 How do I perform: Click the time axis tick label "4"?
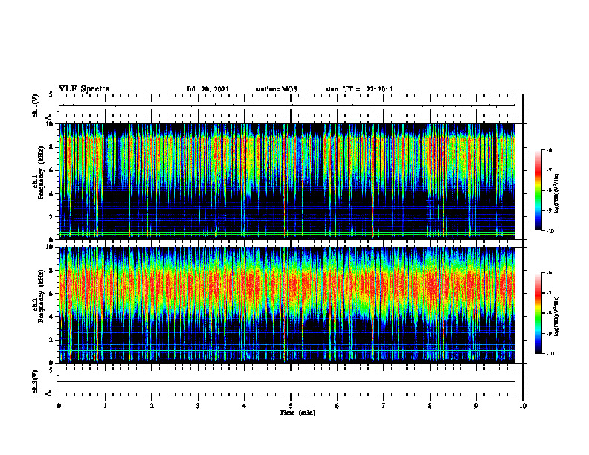[x=245, y=406]
